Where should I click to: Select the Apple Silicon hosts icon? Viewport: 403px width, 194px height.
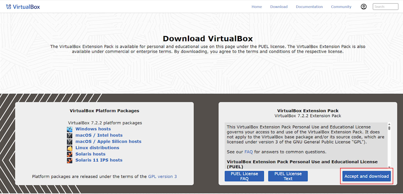(x=70, y=141)
